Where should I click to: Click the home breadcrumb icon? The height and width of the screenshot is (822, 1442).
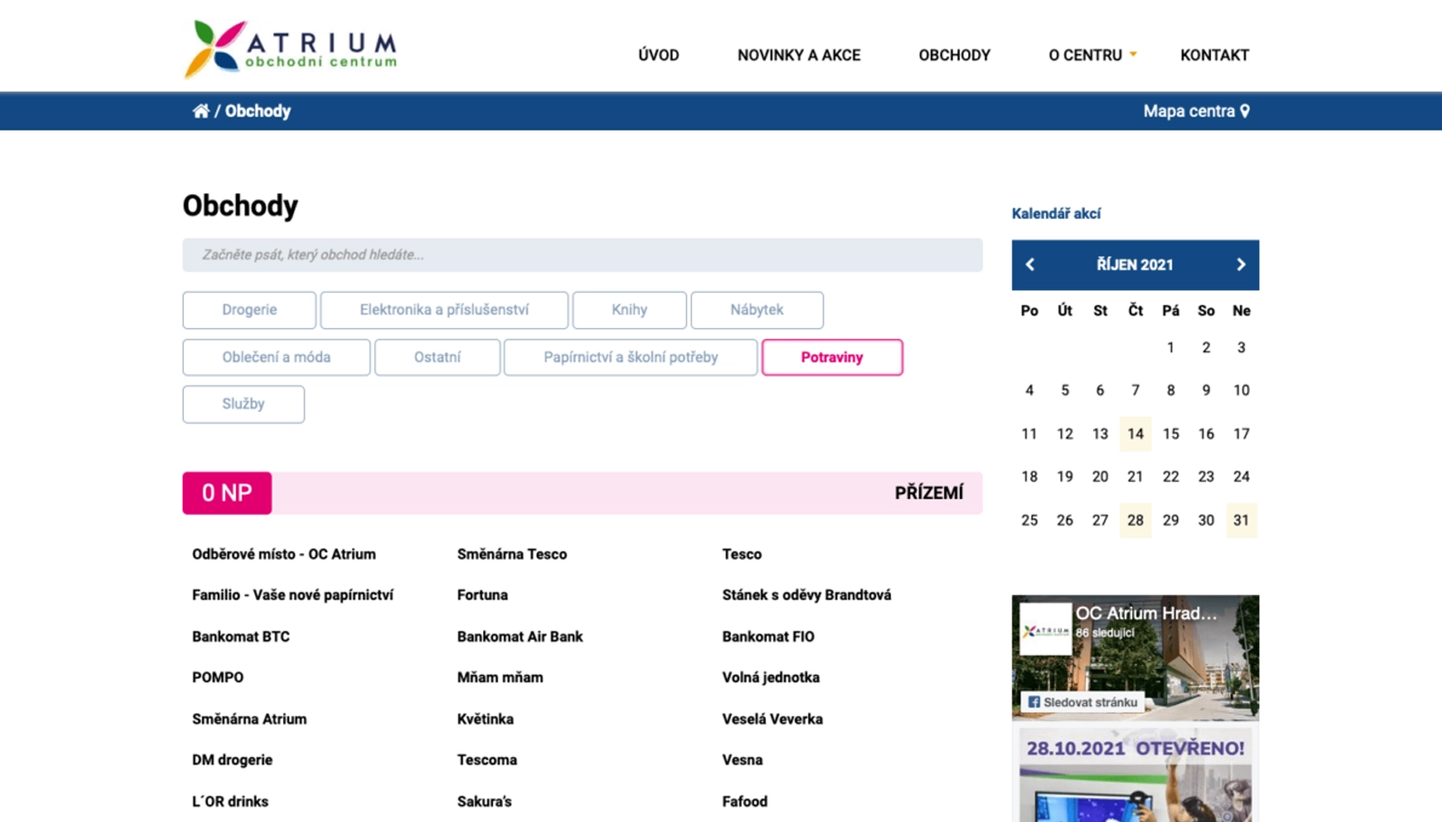(201, 110)
